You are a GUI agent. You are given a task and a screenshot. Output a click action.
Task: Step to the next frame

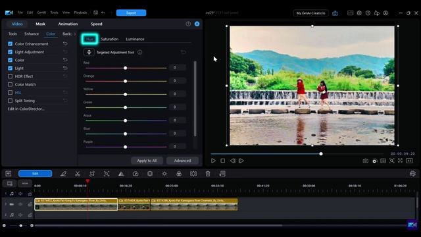241,161
